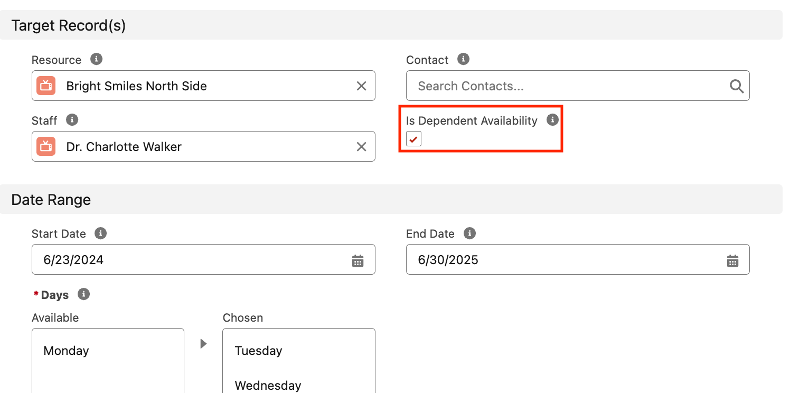
Task: Click the info icon next to Resource
Action: (96, 59)
